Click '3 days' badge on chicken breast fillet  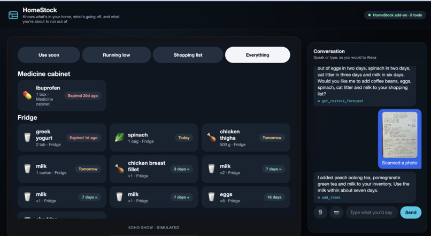coord(181,169)
